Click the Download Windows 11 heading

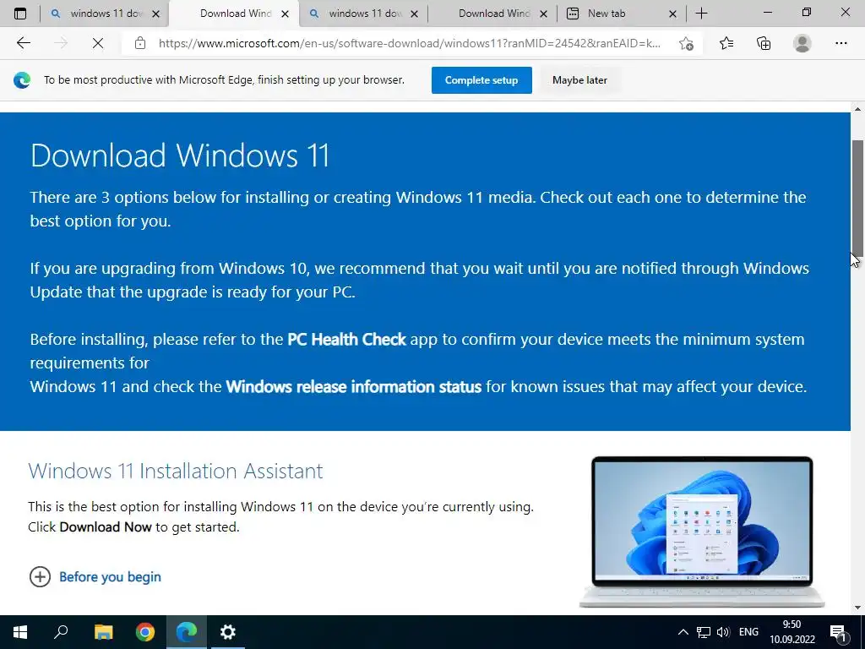[180, 155]
